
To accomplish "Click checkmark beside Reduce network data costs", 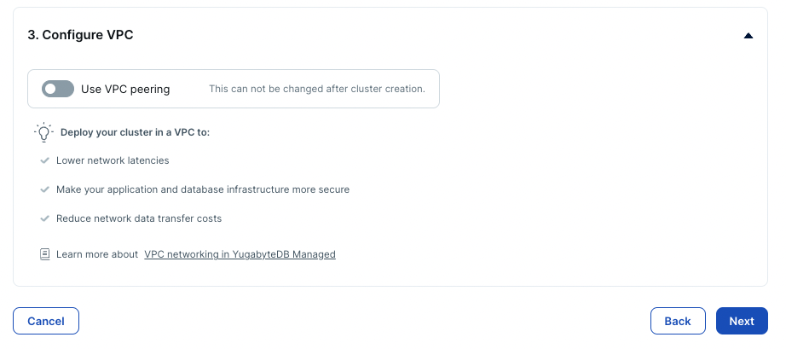I will tap(45, 218).
